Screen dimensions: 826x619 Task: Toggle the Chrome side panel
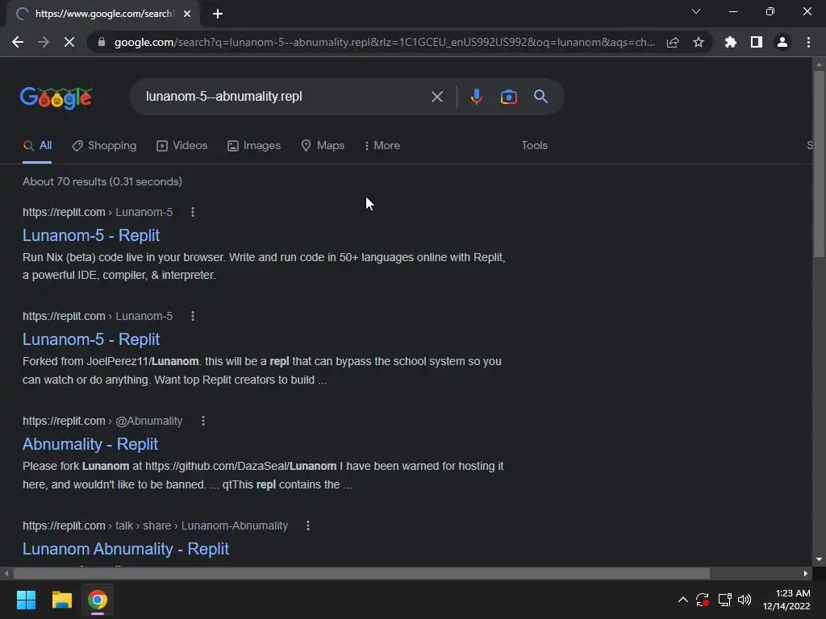click(757, 42)
